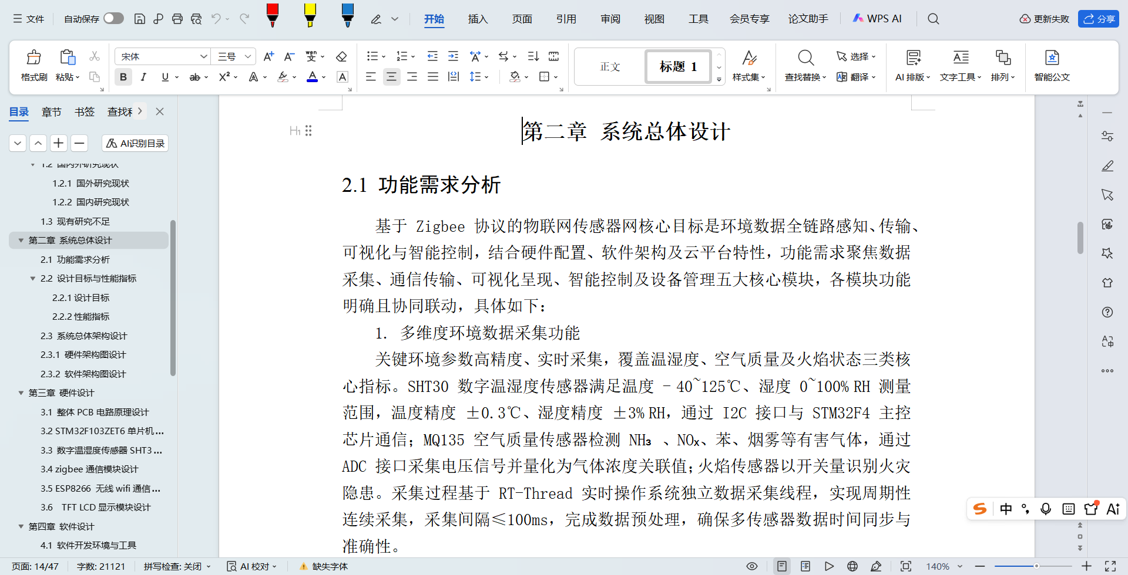Click the Increase font size icon

click(268, 56)
